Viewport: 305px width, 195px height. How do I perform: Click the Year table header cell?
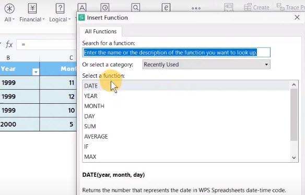coord(19,69)
